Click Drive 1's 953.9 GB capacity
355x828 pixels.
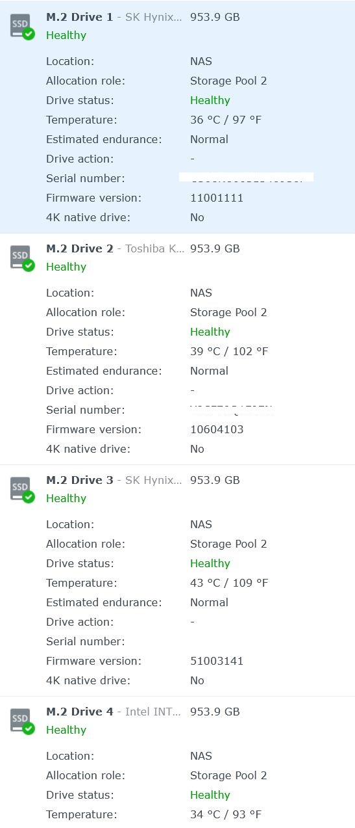pyautogui.click(x=215, y=17)
